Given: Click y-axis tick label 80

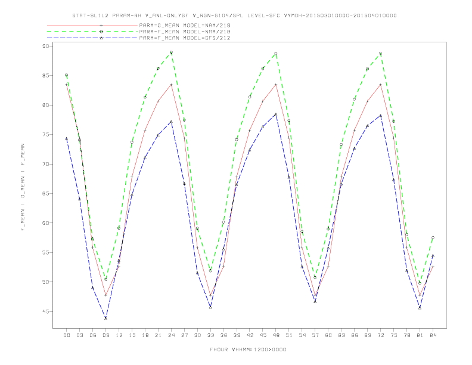Looking at the screenshot, I should pyautogui.click(x=46, y=105).
